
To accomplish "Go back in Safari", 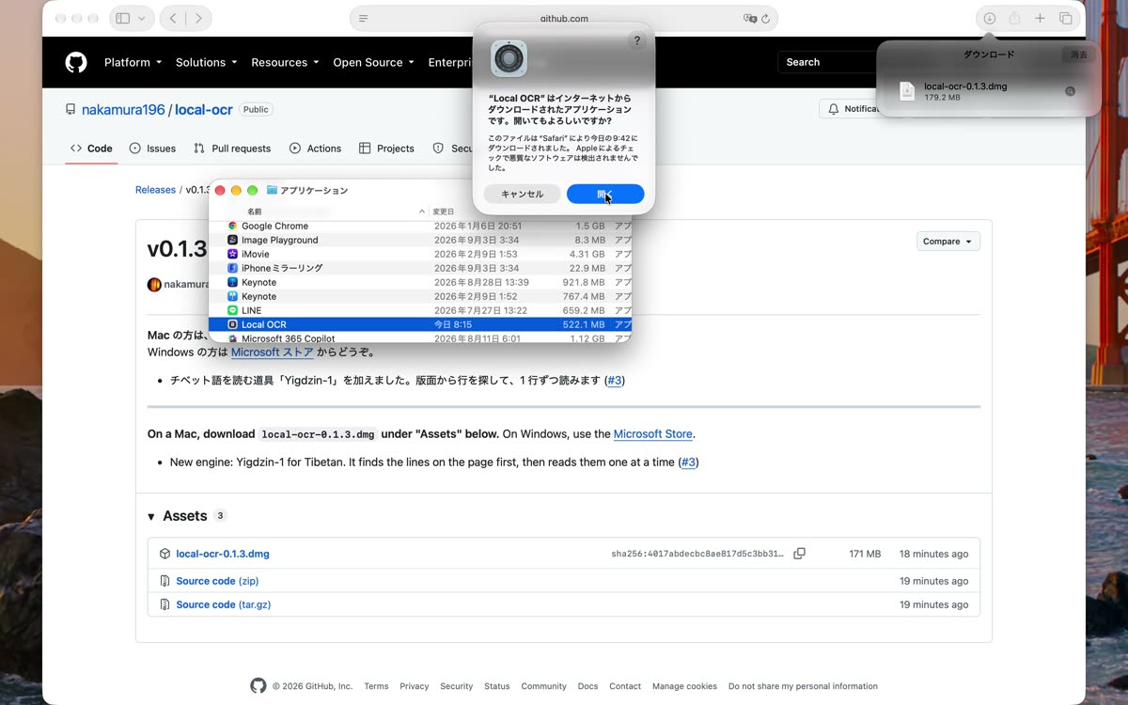I will (174, 18).
